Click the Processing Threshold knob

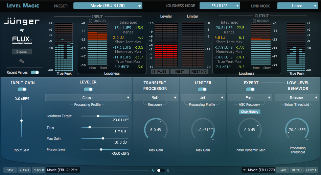tap(297, 130)
